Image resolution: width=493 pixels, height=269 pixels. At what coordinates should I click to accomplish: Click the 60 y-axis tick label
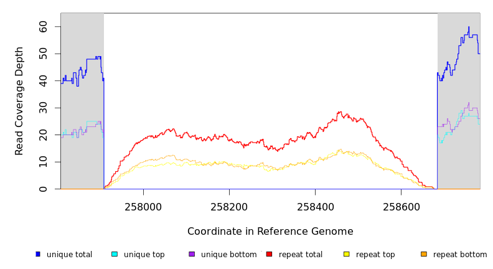click(44, 27)
